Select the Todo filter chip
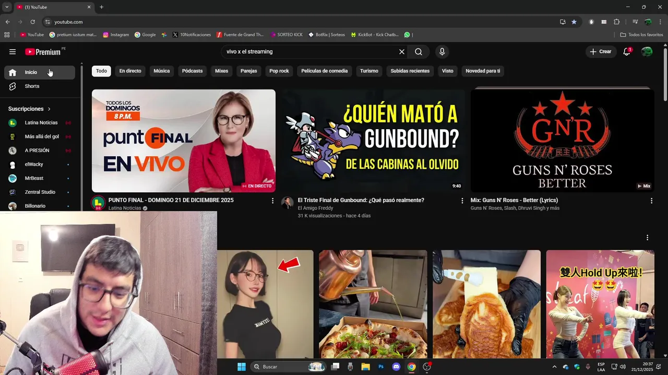The width and height of the screenshot is (668, 375). (101, 71)
